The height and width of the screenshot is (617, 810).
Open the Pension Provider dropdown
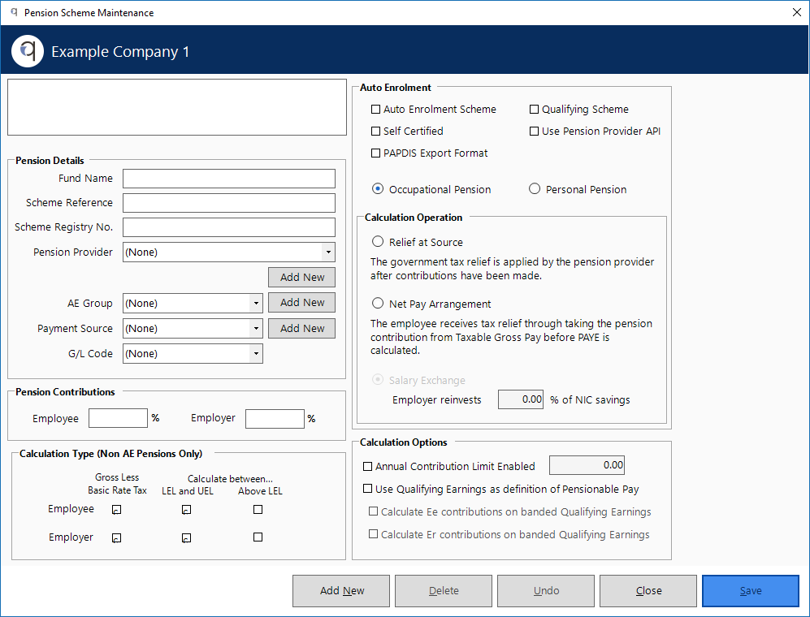[328, 252]
